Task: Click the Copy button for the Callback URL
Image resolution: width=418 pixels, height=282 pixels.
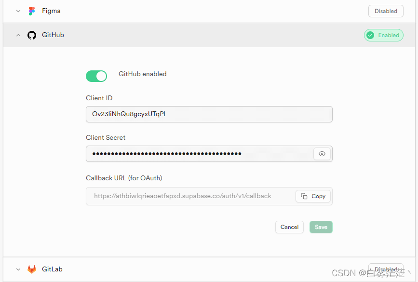Action: pos(312,196)
